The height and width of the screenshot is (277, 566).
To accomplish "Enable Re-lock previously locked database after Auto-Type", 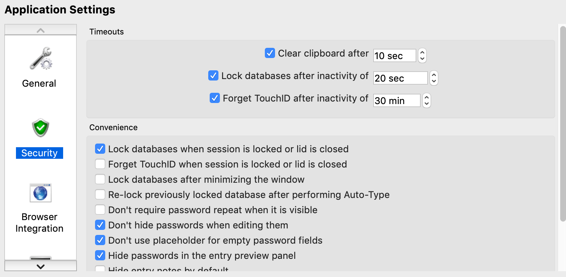I will click(x=100, y=194).
